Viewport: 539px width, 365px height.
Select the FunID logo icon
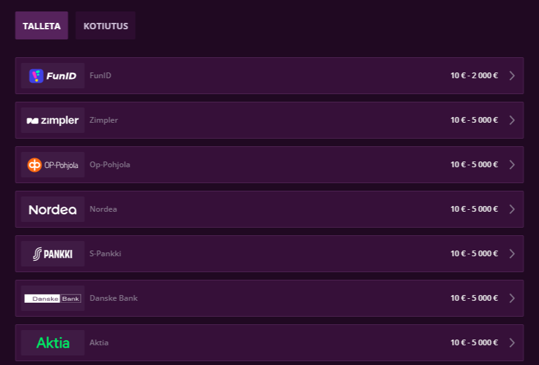point(53,76)
